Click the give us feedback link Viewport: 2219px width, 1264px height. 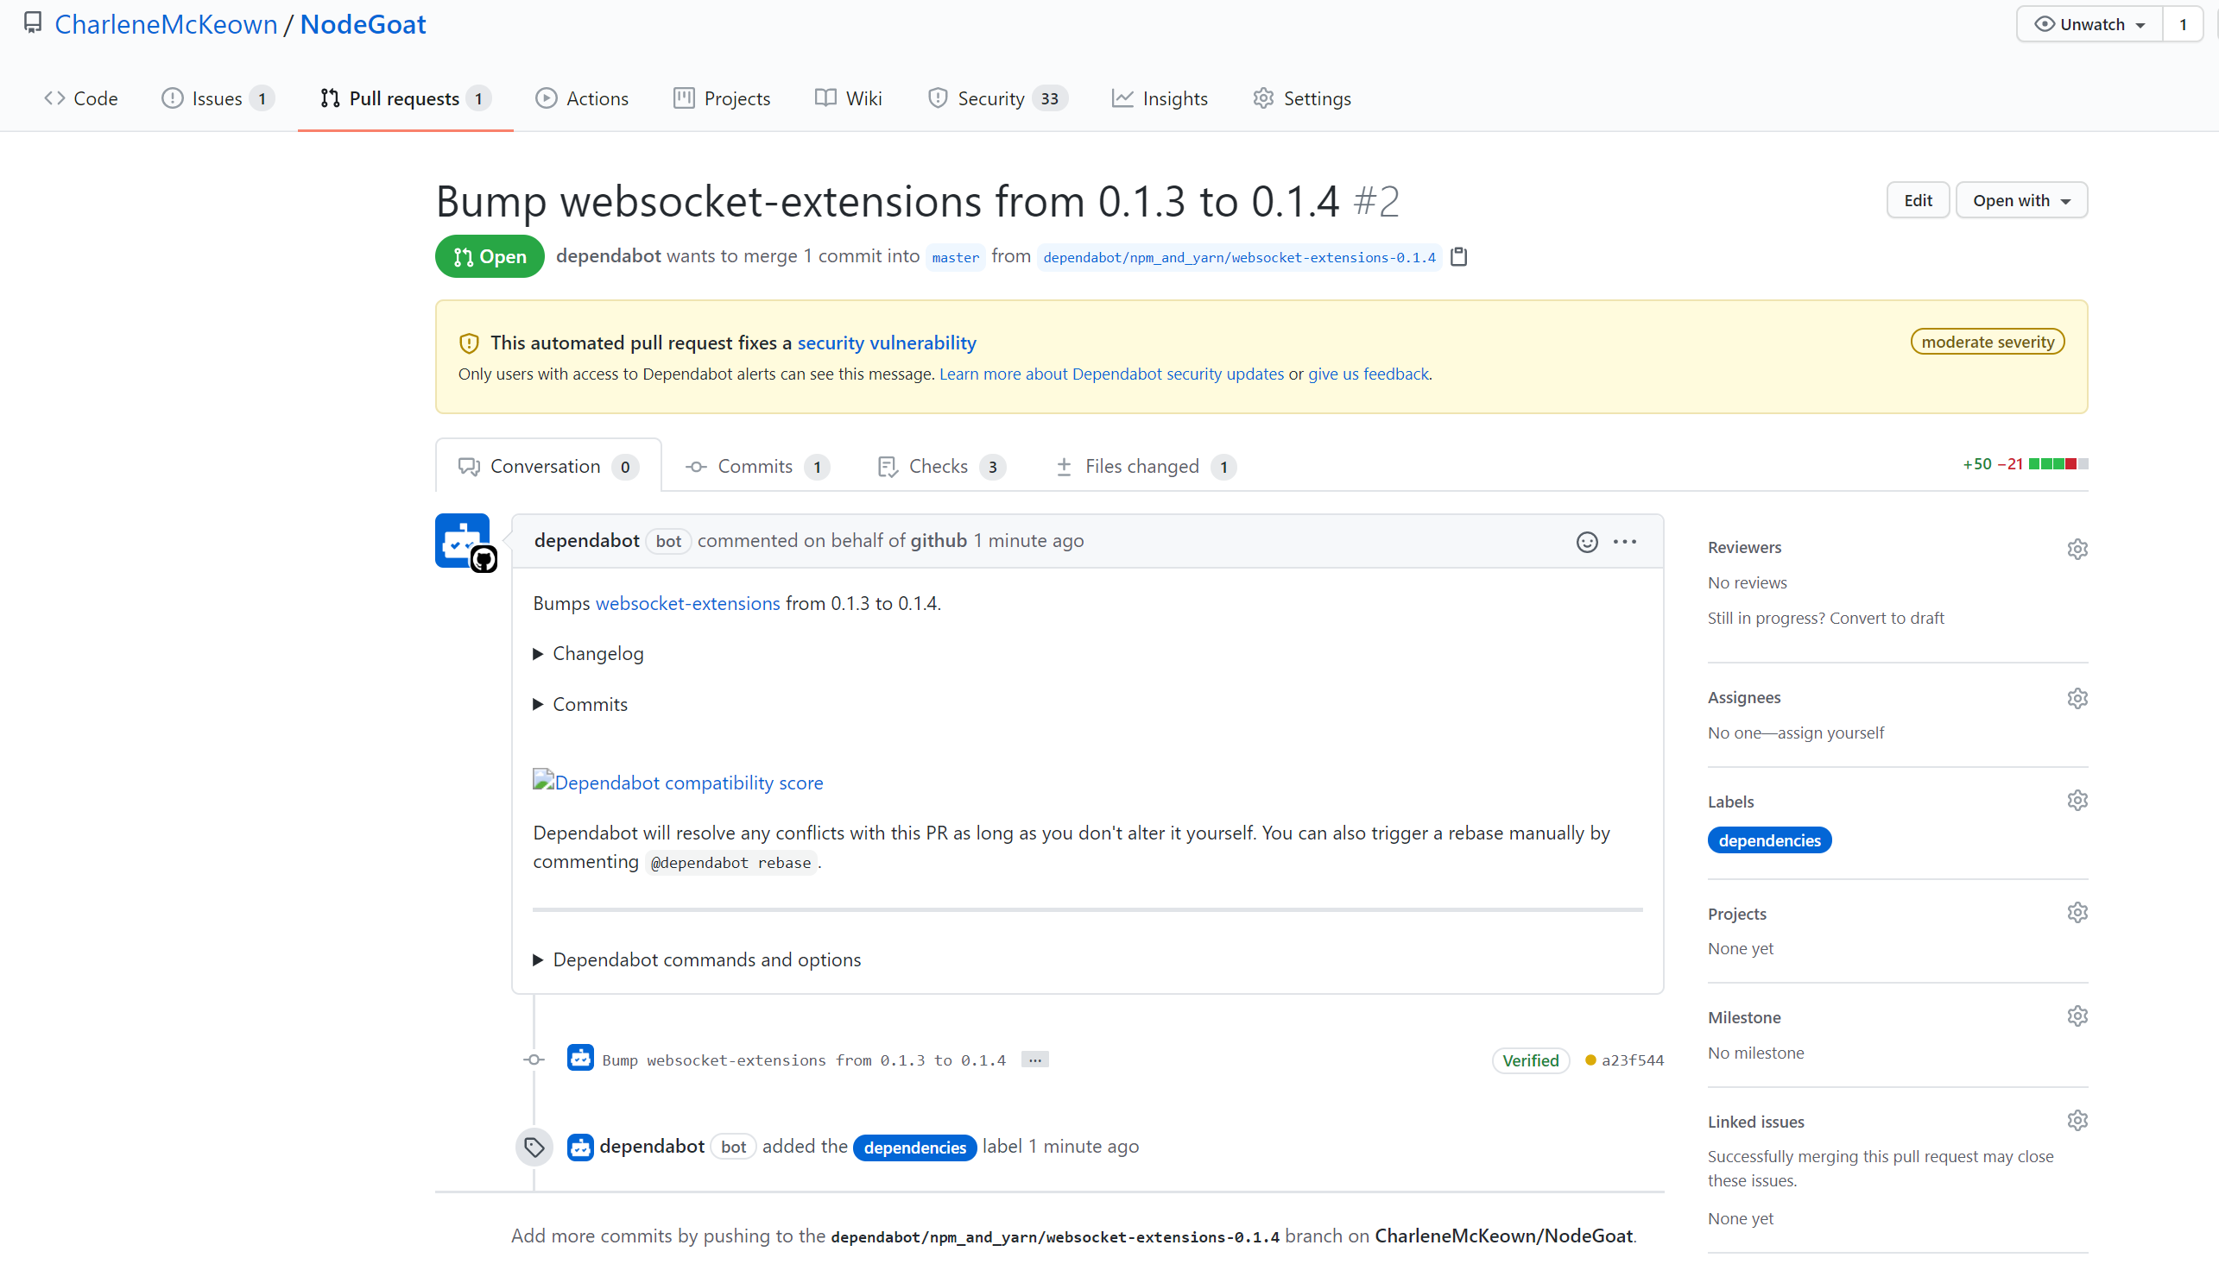click(x=1368, y=374)
